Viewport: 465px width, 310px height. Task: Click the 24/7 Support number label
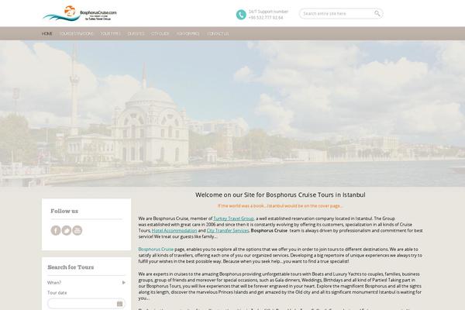[268, 12]
